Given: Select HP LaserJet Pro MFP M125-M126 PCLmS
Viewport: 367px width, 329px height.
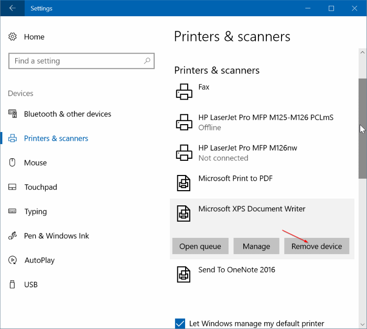Looking at the screenshot, I should 262,122.
